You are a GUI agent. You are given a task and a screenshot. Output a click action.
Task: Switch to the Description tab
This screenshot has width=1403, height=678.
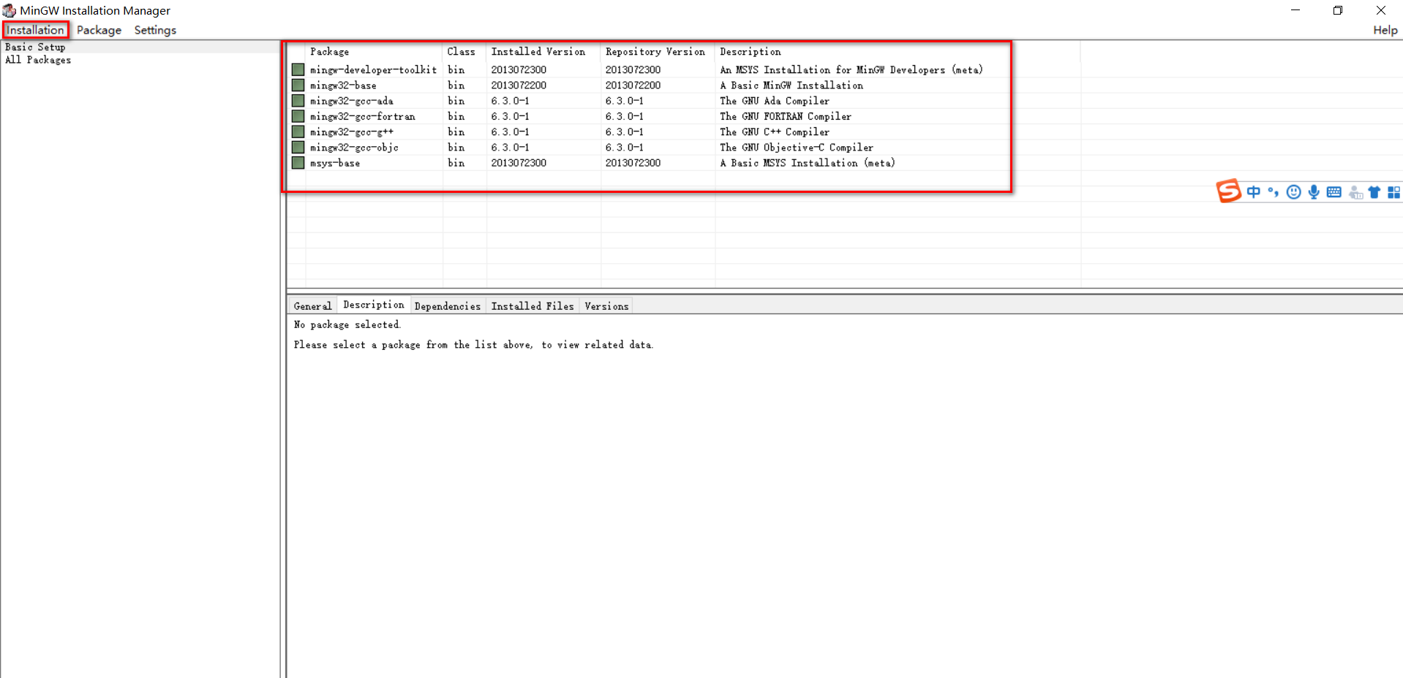tap(373, 305)
